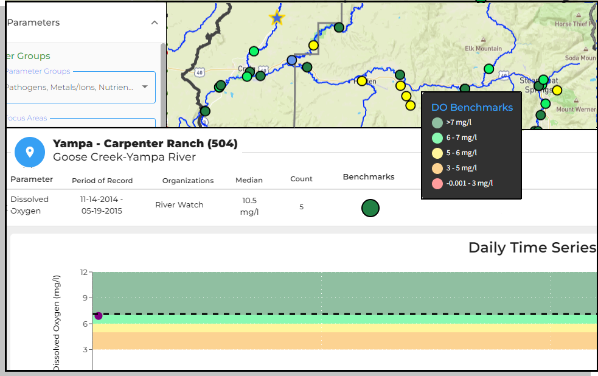Click the 'River Watch' organization entry
The image size is (598, 376).
tap(179, 204)
